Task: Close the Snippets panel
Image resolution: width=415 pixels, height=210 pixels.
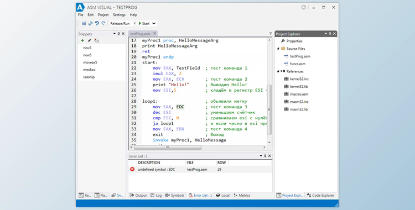Action: (123, 34)
